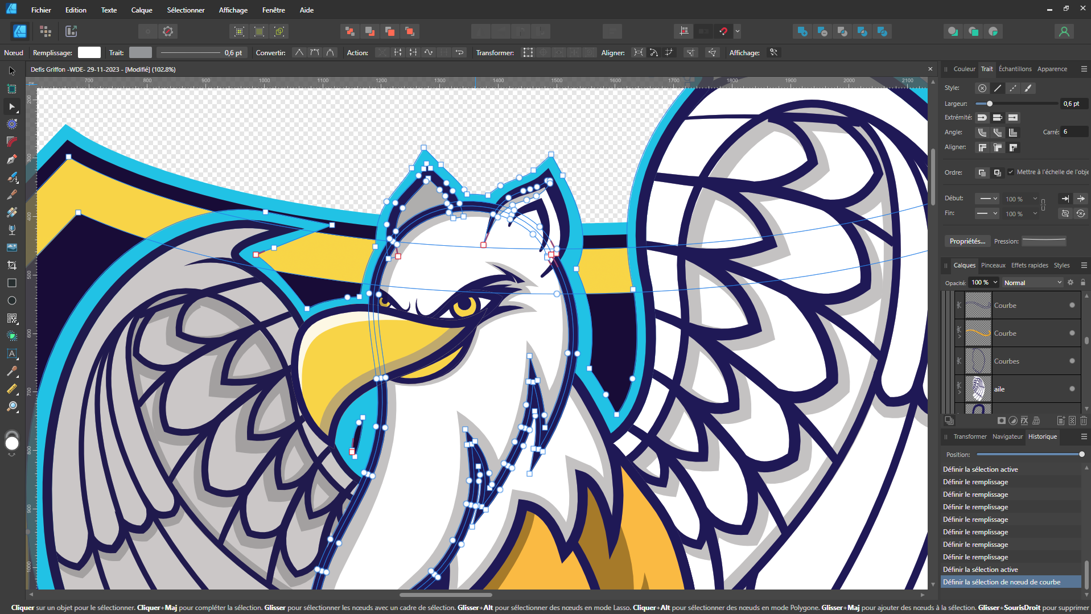Activate the Ellipse shape tool
The height and width of the screenshot is (614, 1091).
pos(11,300)
